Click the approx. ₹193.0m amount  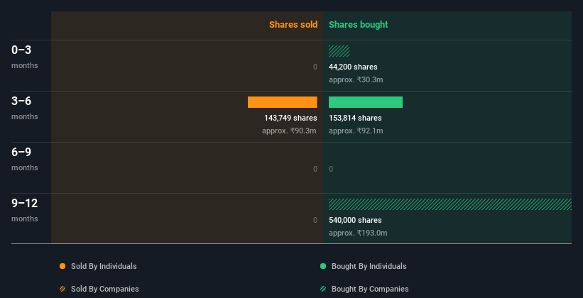pyautogui.click(x=358, y=233)
